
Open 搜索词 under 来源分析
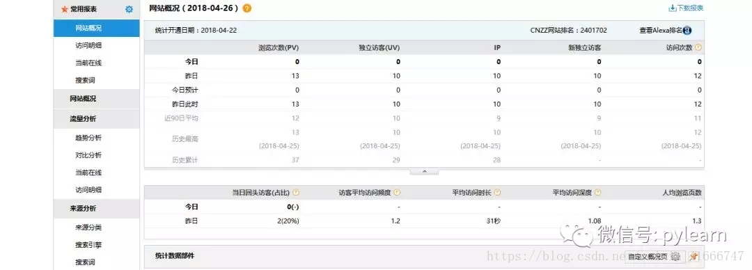point(85,262)
